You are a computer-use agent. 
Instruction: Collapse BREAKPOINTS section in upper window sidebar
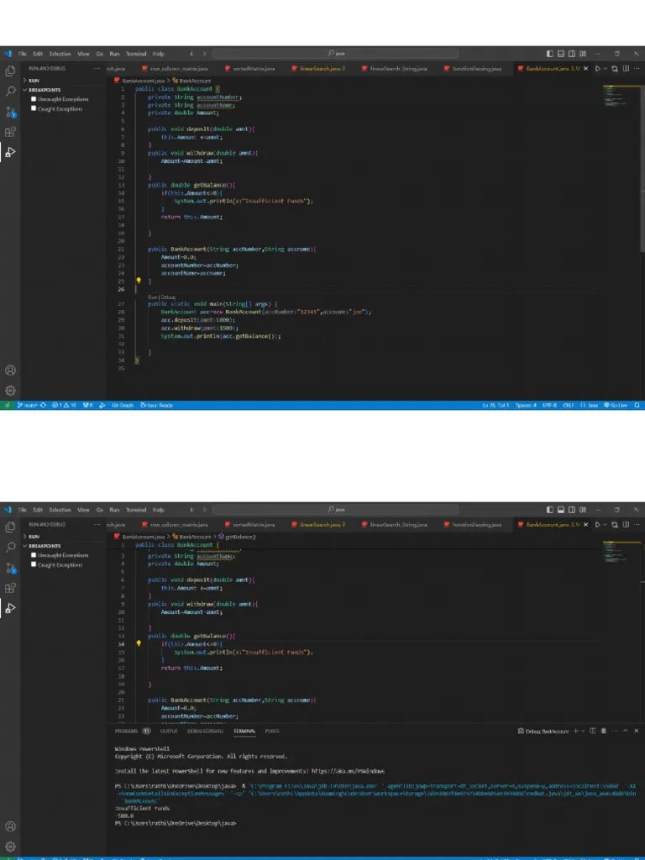[x=63, y=89]
